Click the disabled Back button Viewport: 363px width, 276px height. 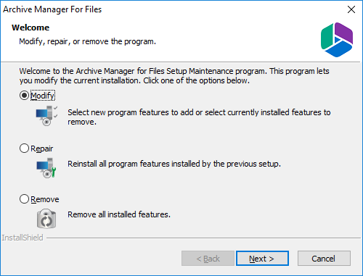pos(208,259)
